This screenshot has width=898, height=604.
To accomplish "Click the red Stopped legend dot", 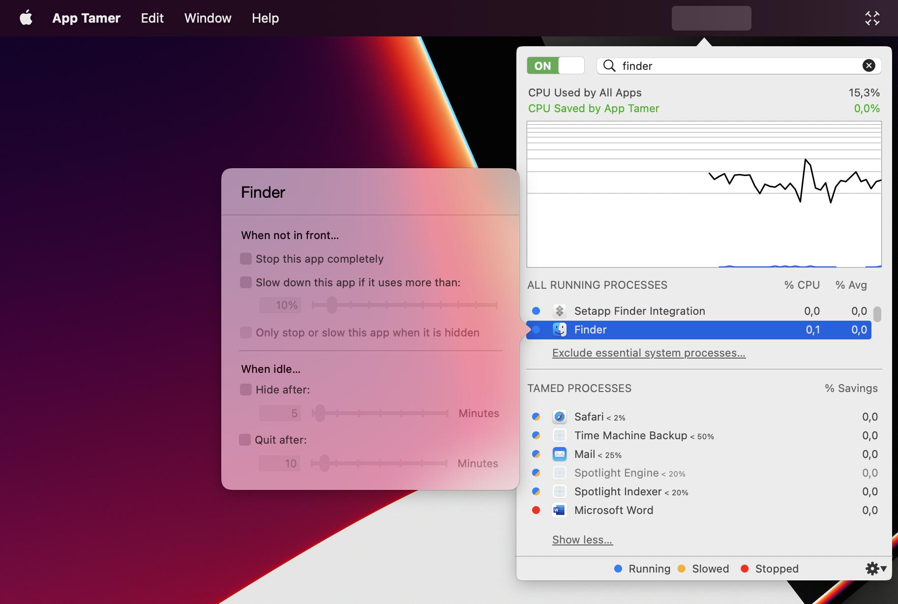I will [745, 569].
